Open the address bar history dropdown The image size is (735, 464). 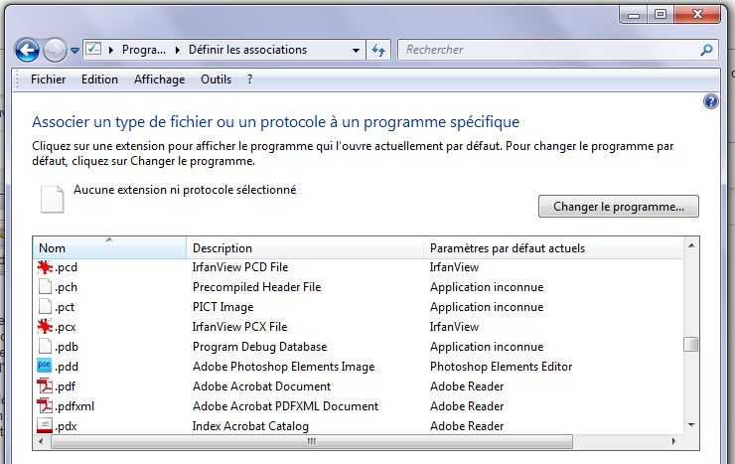coord(357,50)
